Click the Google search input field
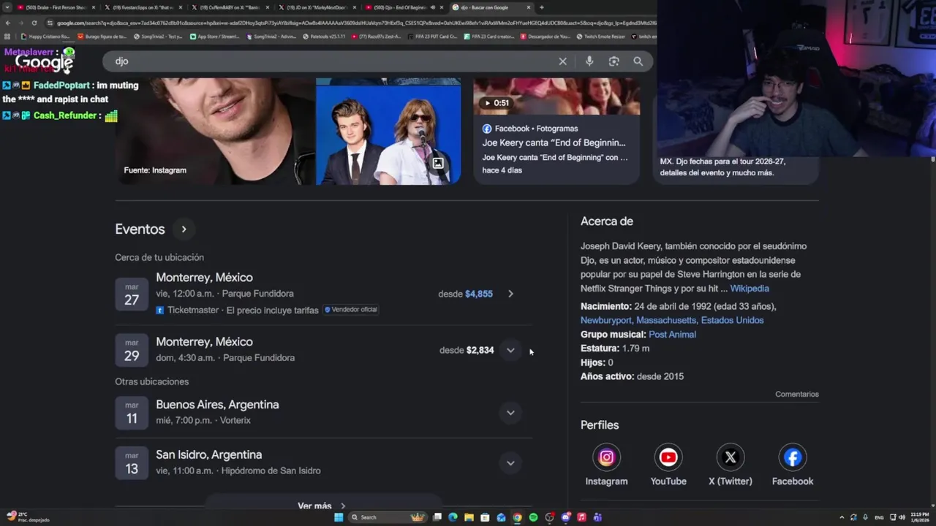This screenshot has width=936, height=526. 333,61
